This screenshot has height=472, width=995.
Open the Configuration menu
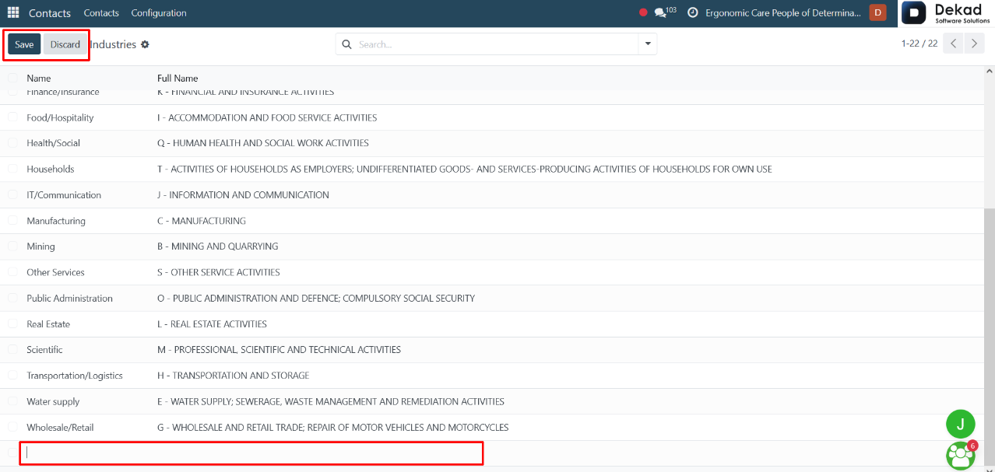tap(159, 12)
